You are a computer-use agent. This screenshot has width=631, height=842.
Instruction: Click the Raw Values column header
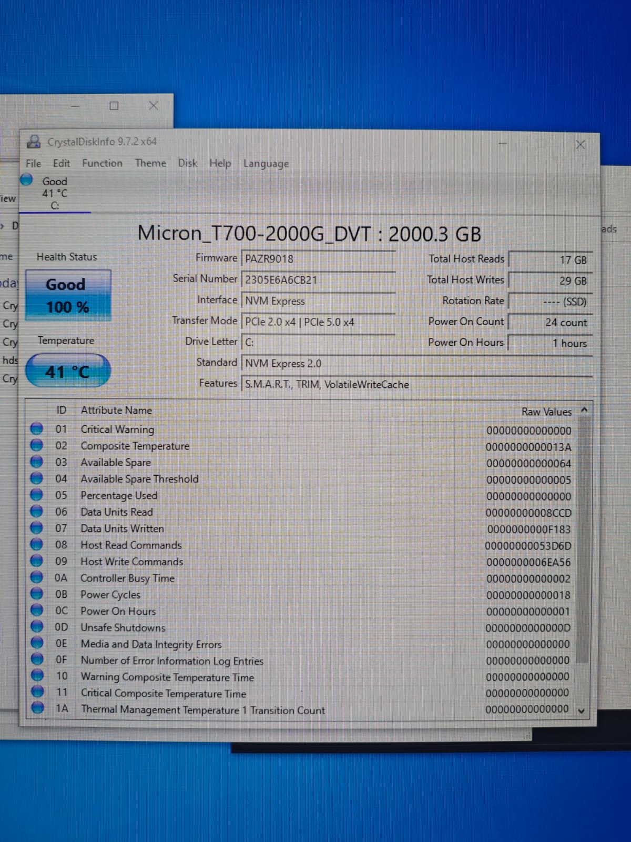[x=546, y=412]
